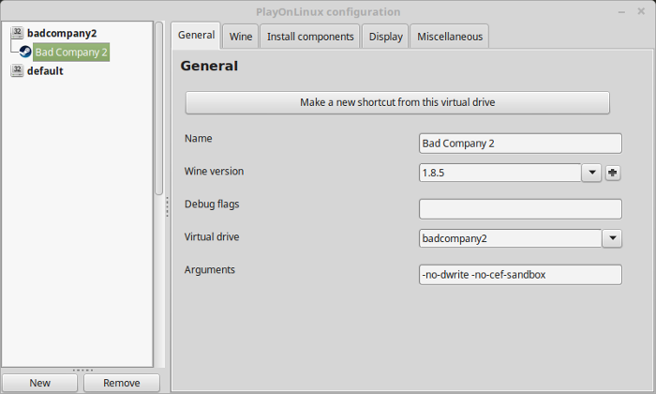Click the drive list vertical scrollbar
Viewport: 656px width, 394px height.
pos(159,108)
